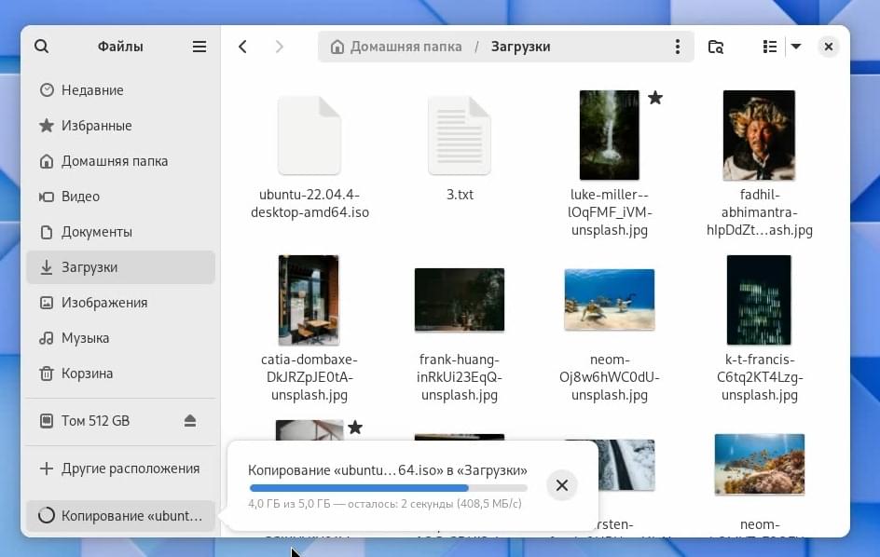Select k-t-francis building image
Viewport: 880px width, 557px height.
[759, 300]
